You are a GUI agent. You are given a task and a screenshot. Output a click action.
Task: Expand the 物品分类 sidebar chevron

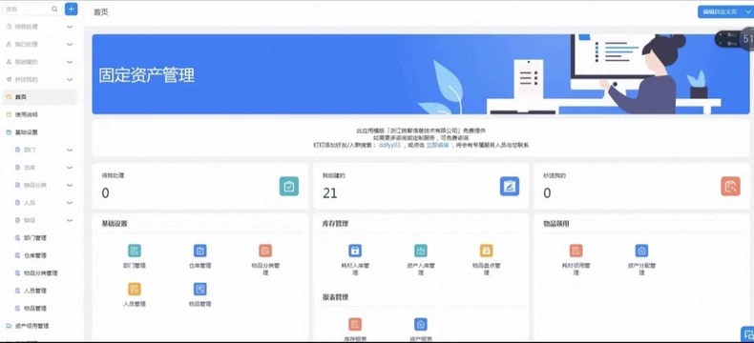pos(70,185)
